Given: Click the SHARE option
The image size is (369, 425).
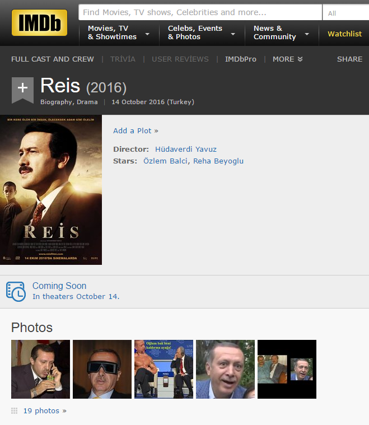Looking at the screenshot, I should (x=349, y=59).
